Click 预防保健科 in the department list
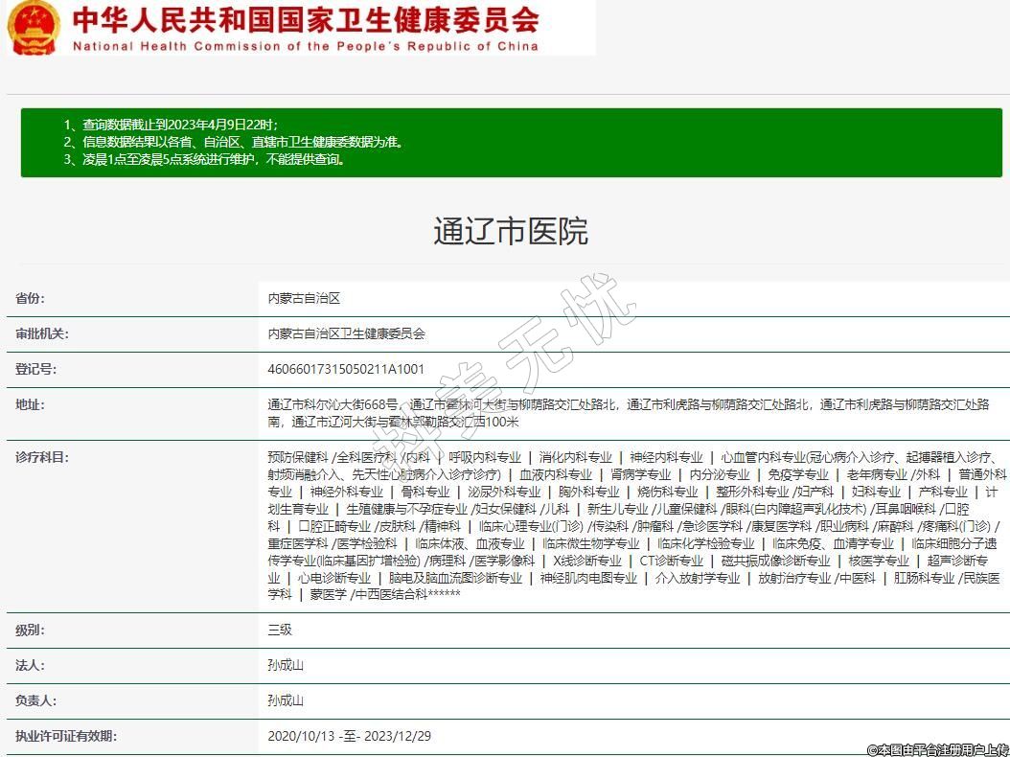 tap(297, 458)
